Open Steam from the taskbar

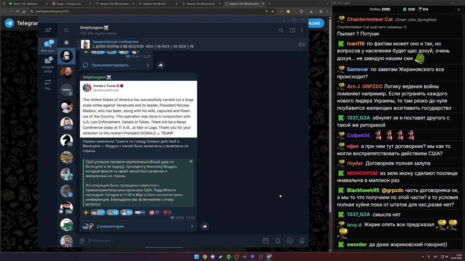(x=221, y=257)
